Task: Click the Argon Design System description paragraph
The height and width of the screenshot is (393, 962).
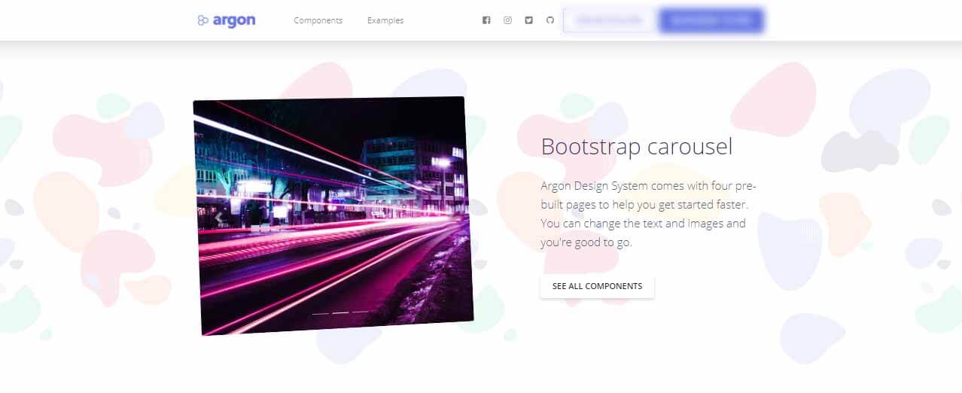Action: pyautogui.click(x=647, y=214)
